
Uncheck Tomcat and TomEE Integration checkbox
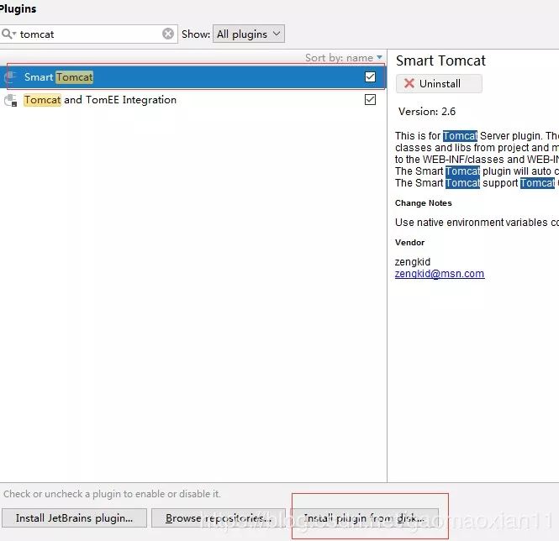(370, 100)
